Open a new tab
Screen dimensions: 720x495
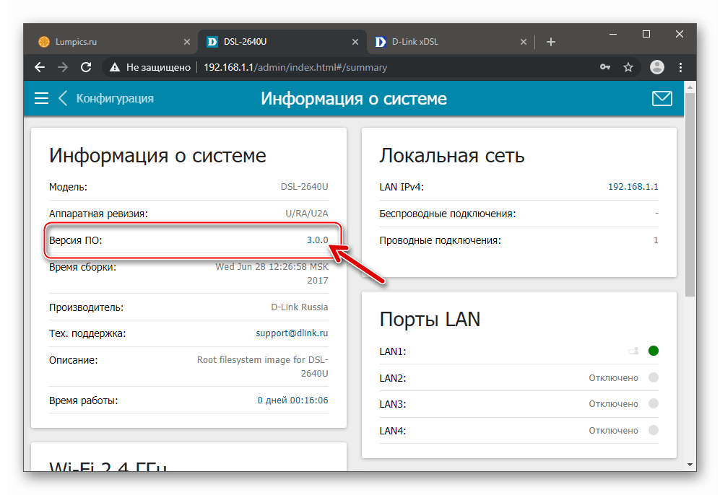point(551,42)
